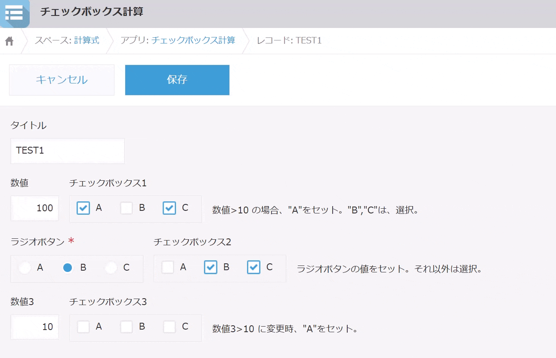The width and height of the screenshot is (556, 358).
Task: Check A in チェックボックス2
Action: [168, 268]
